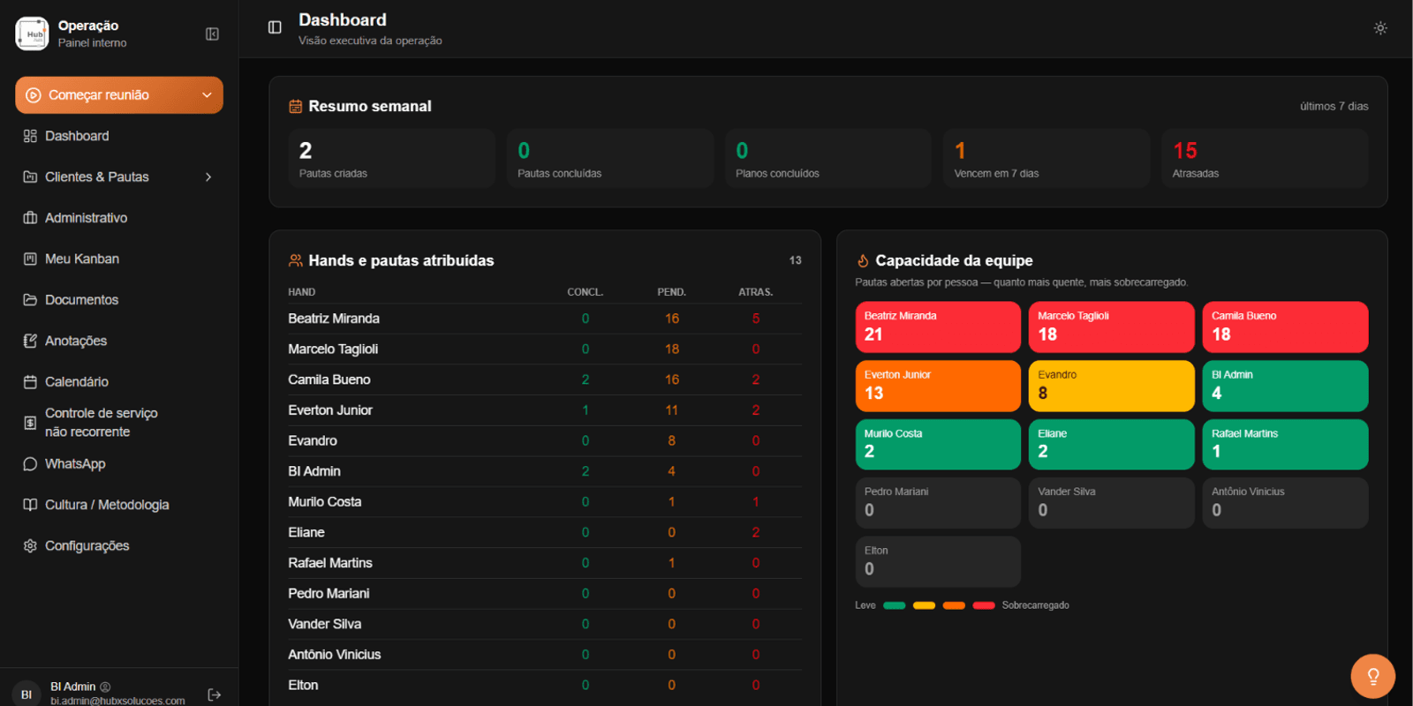
Task: Open Meu Kanban page
Action: (119, 259)
